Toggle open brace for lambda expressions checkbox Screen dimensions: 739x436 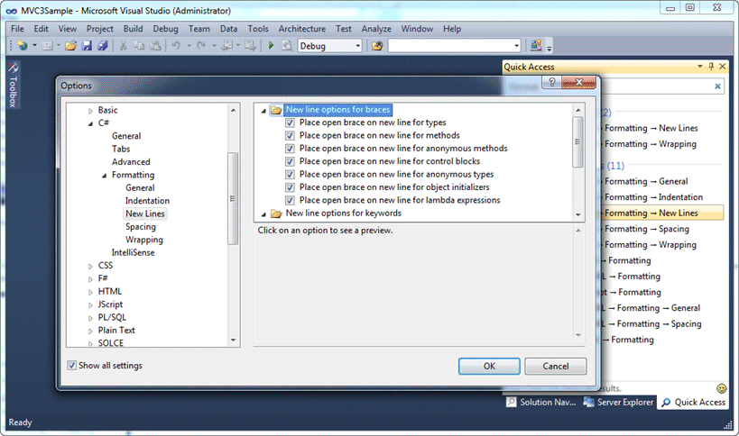290,200
